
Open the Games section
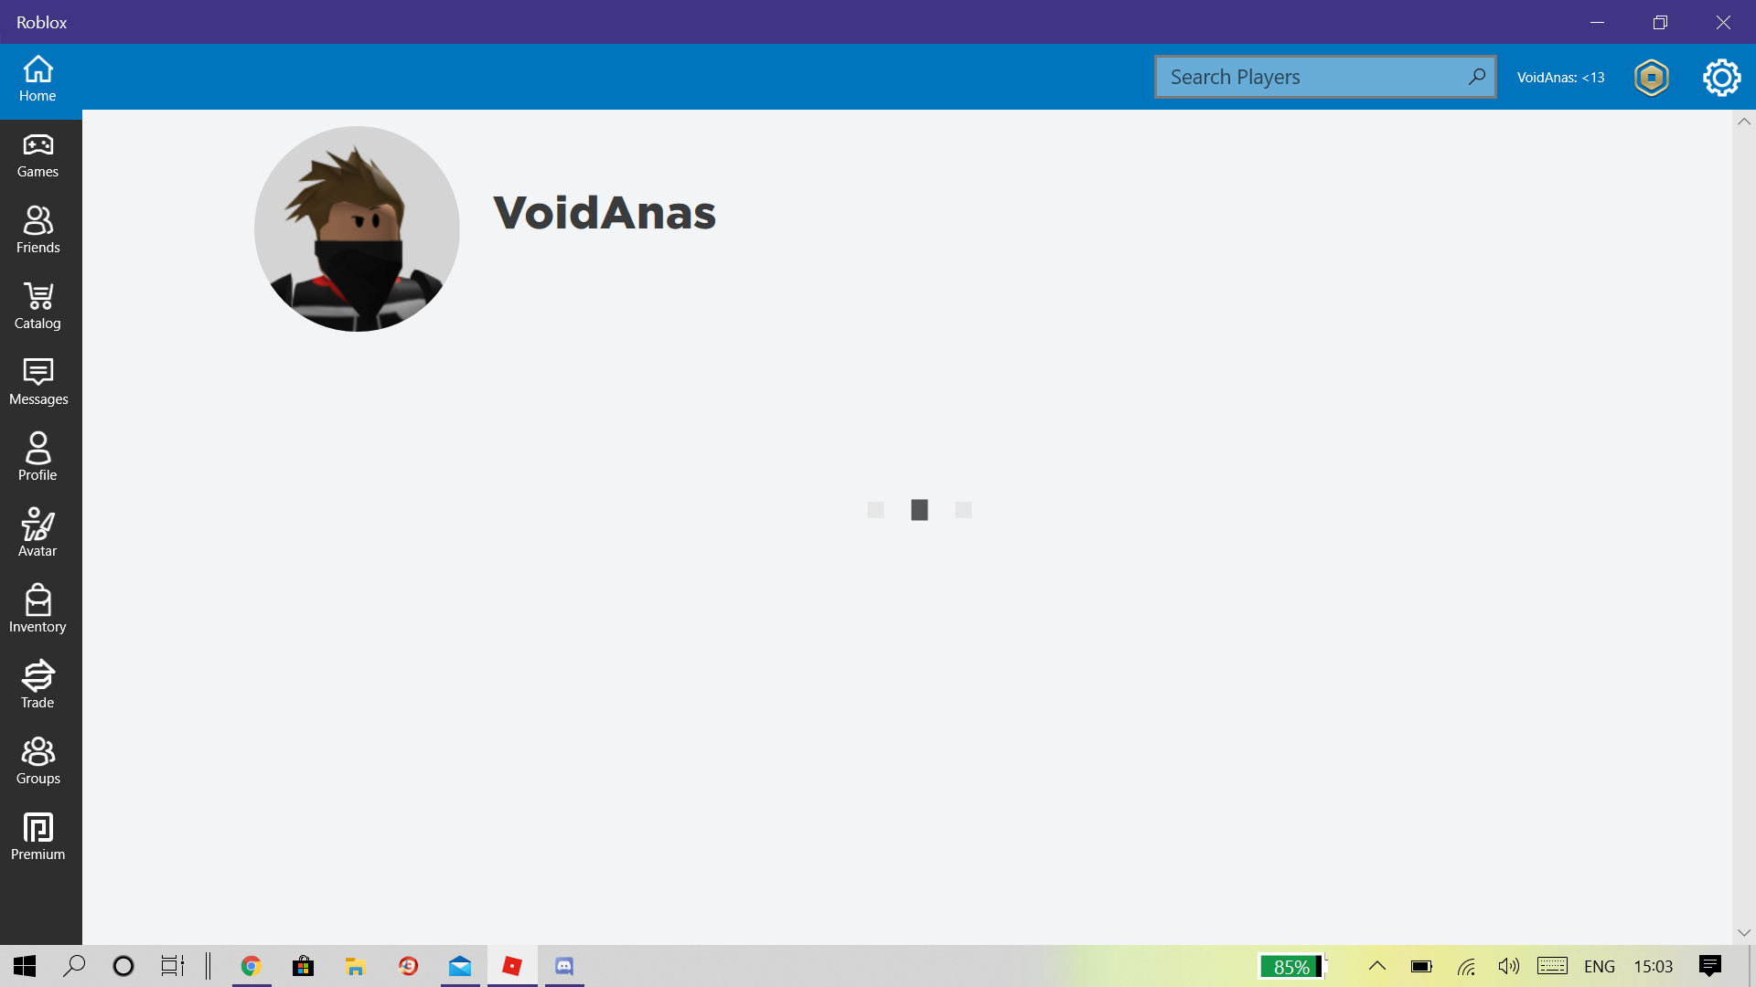click(x=37, y=153)
